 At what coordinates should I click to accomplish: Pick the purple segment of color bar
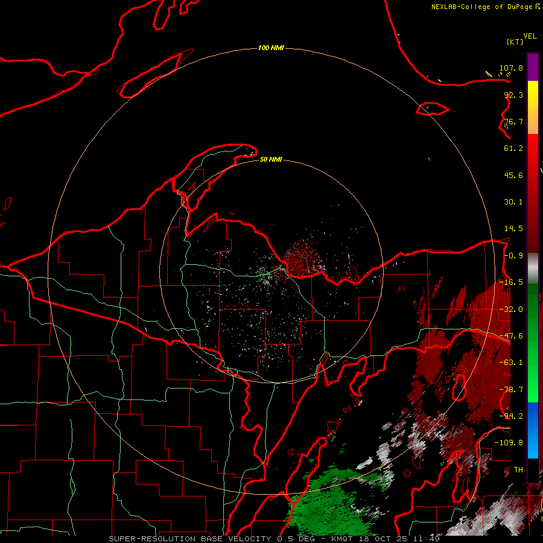click(533, 67)
